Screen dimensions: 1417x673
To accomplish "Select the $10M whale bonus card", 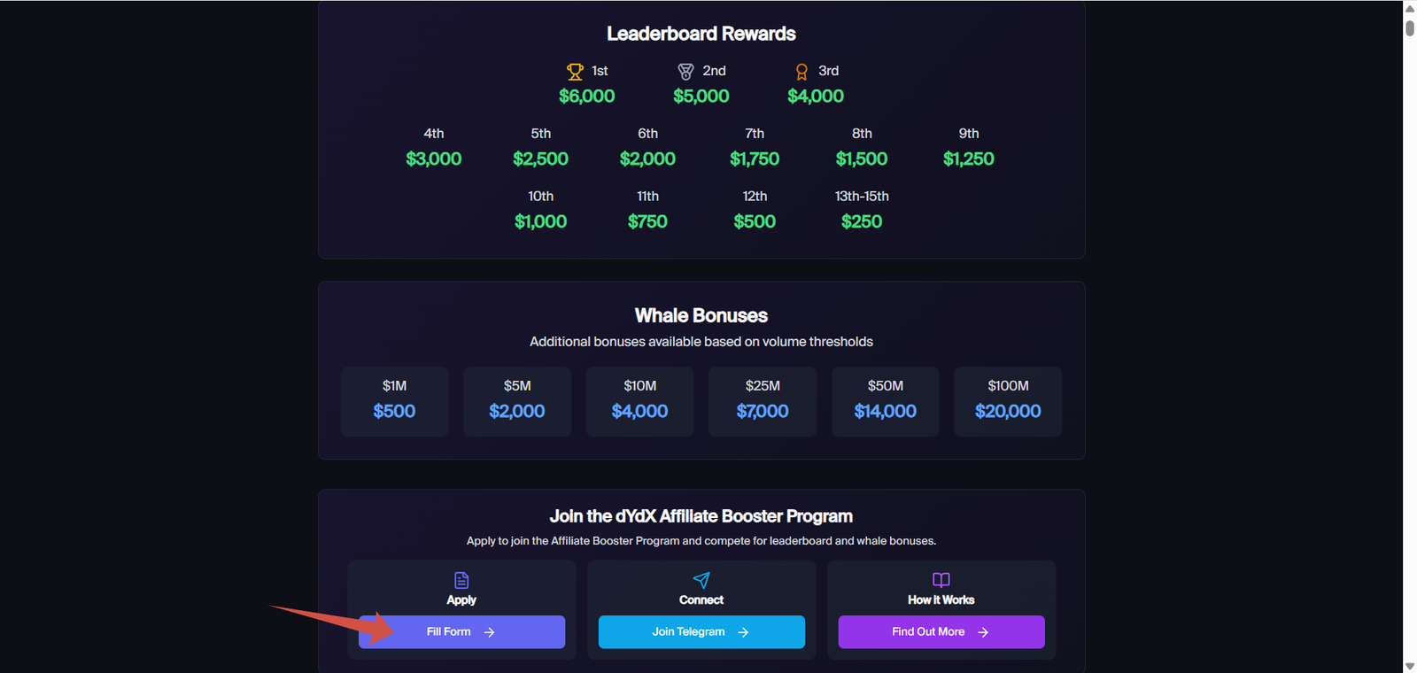I will [x=639, y=401].
